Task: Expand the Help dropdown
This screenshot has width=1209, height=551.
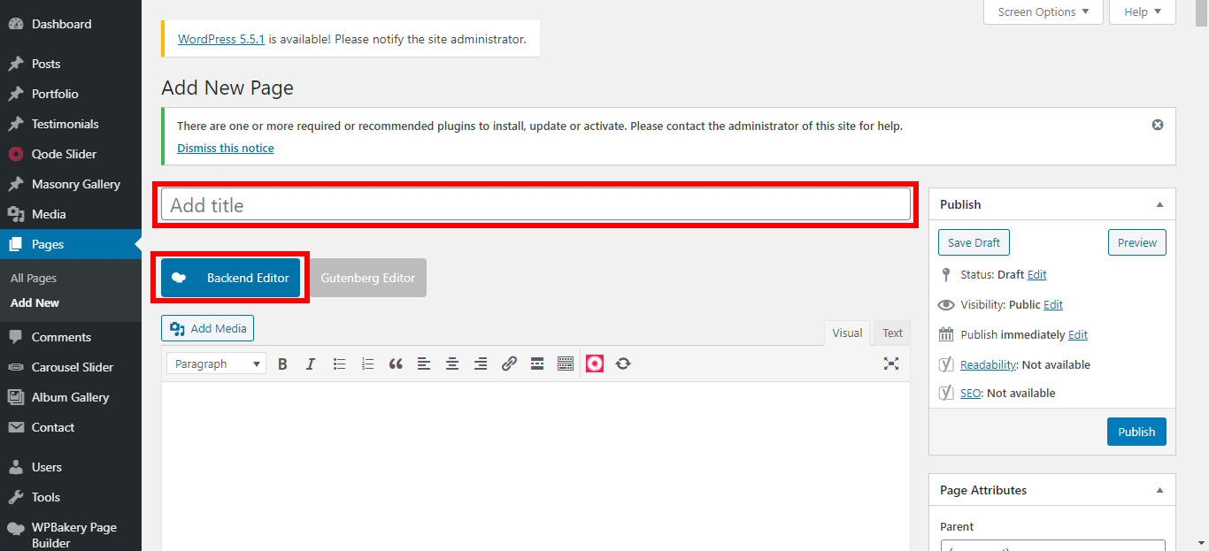Action: point(1143,11)
